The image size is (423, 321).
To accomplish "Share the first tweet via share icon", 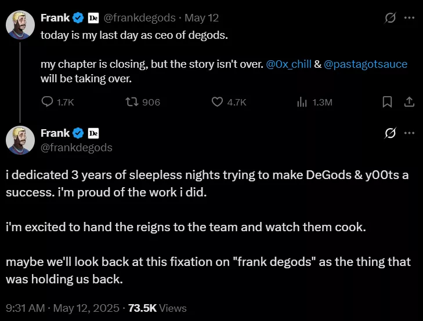I will pyautogui.click(x=409, y=102).
